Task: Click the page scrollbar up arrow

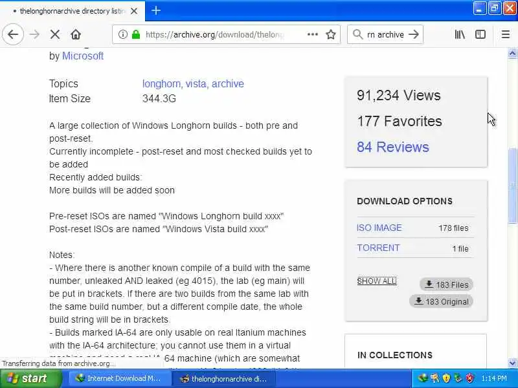Action: [512, 53]
